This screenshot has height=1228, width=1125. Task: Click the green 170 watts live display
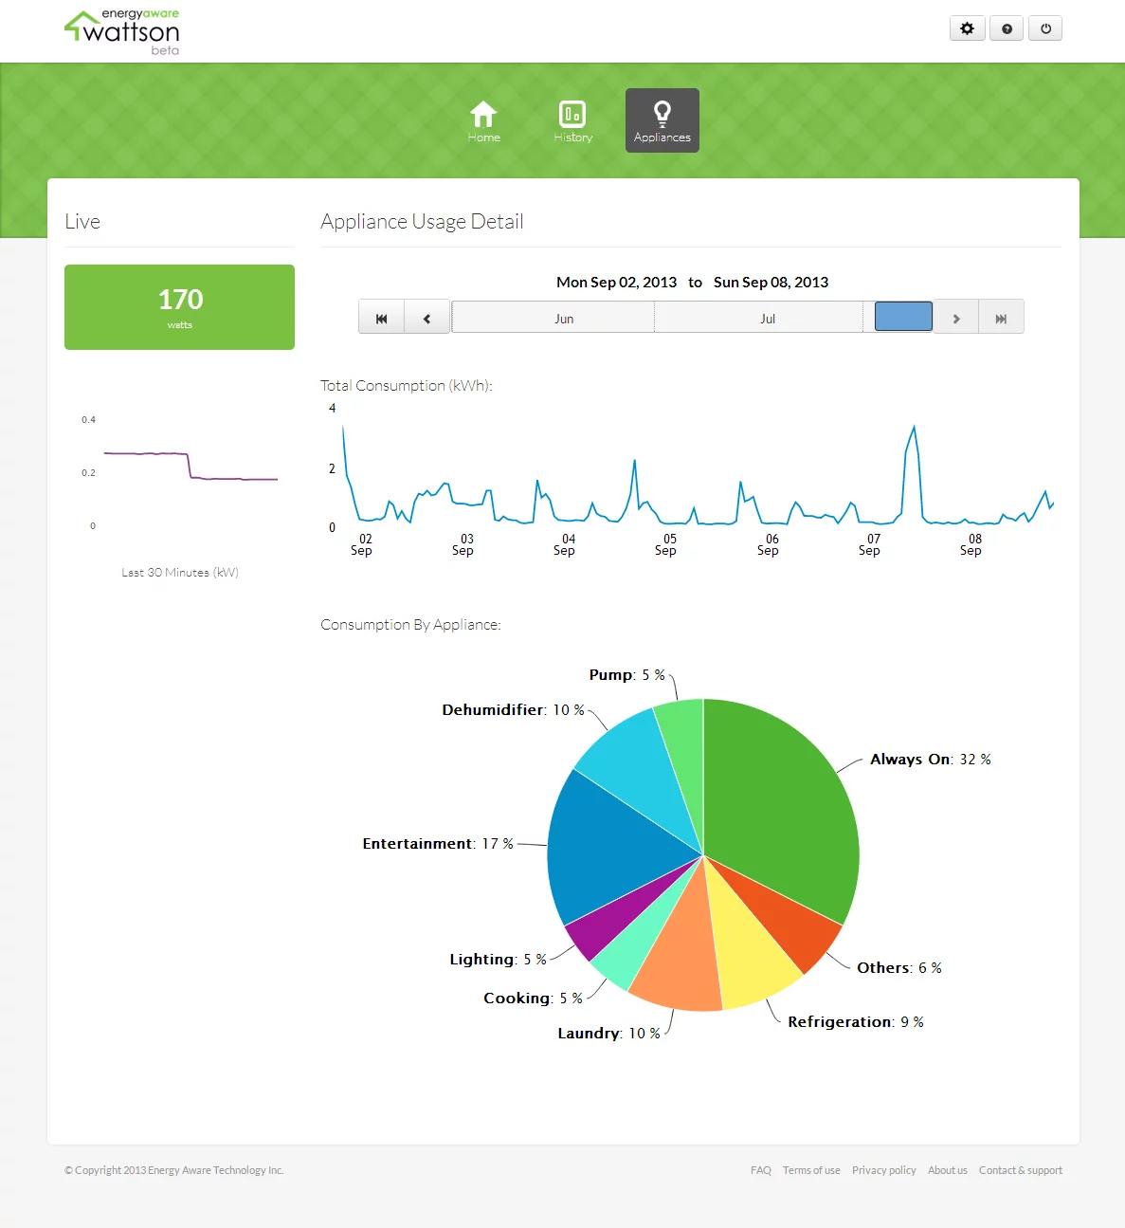pyautogui.click(x=179, y=306)
